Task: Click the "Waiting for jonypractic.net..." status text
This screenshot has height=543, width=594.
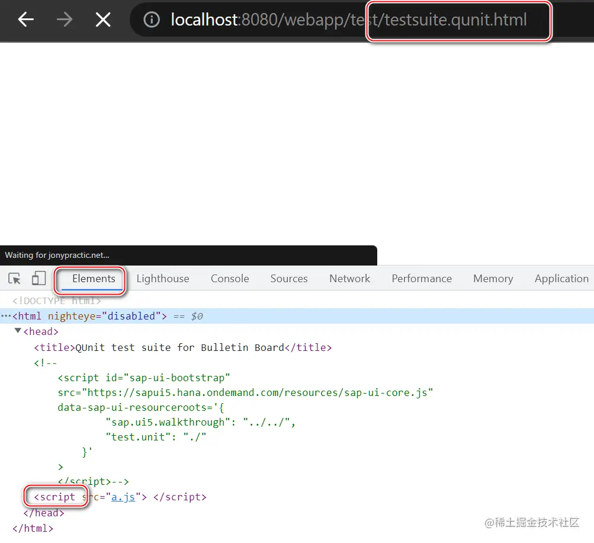Action: 57,255
